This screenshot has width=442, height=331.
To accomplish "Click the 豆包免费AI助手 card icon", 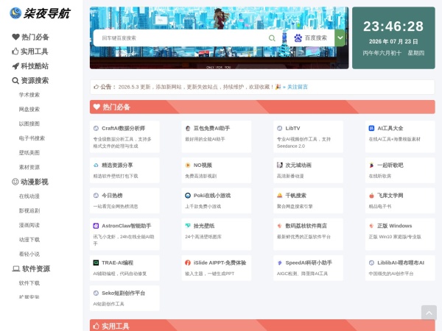I will [x=188, y=128].
